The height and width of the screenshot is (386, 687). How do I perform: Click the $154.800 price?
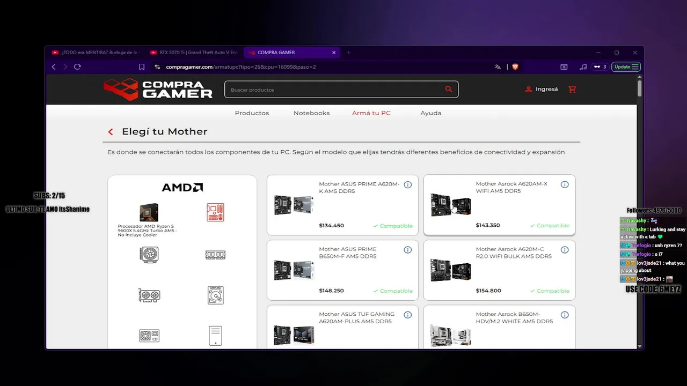click(488, 291)
